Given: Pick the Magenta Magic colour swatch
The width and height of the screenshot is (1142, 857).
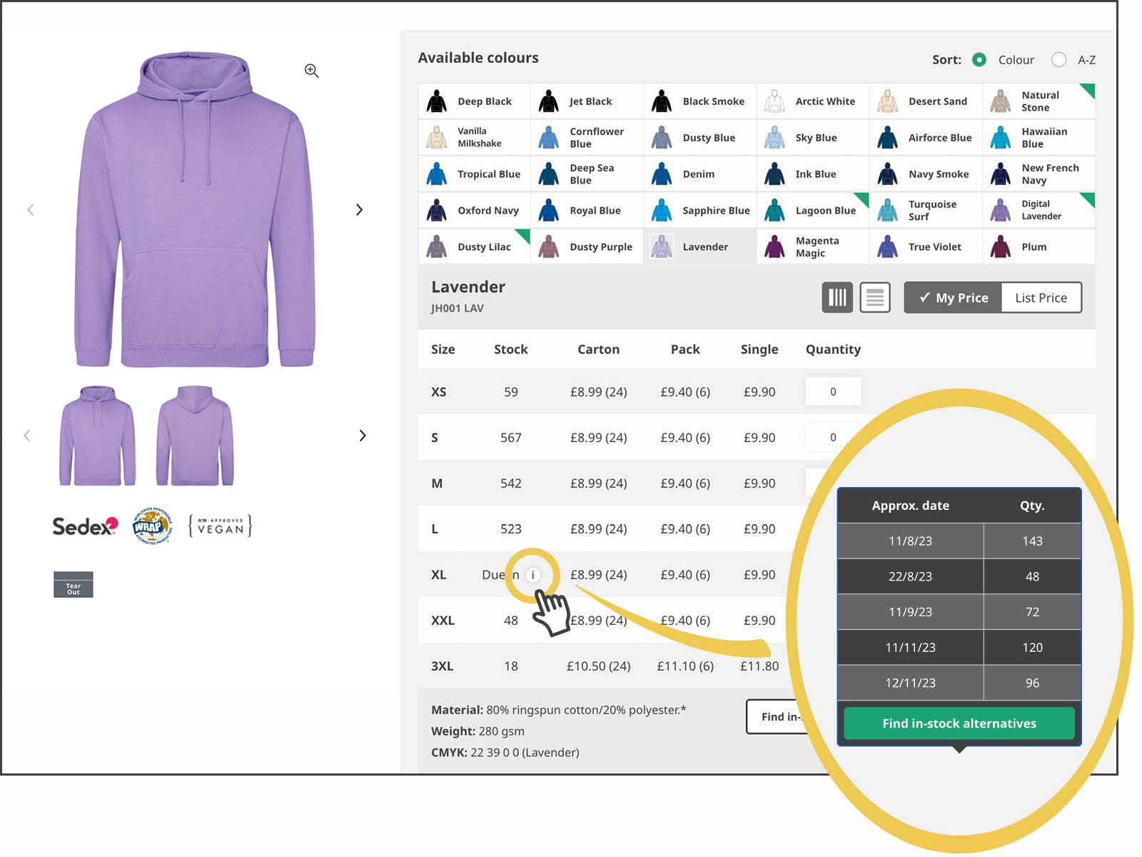Looking at the screenshot, I should (x=813, y=247).
